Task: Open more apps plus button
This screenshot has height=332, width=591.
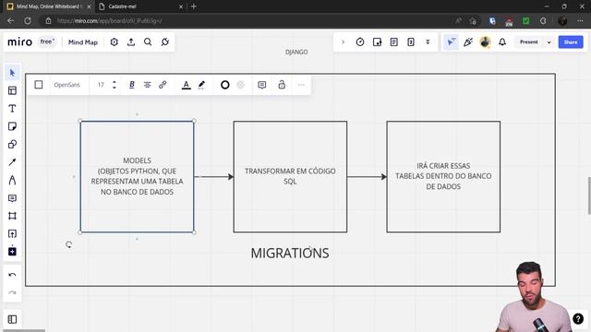Action: 12,252
